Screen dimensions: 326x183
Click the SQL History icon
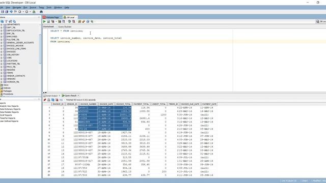(x=88, y=21)
